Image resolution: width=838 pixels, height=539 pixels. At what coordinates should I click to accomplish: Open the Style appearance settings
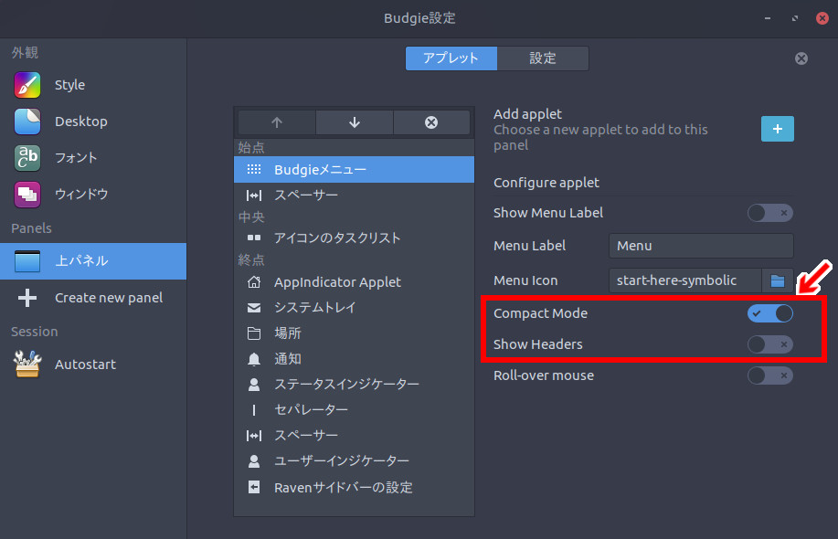point(93,85)
